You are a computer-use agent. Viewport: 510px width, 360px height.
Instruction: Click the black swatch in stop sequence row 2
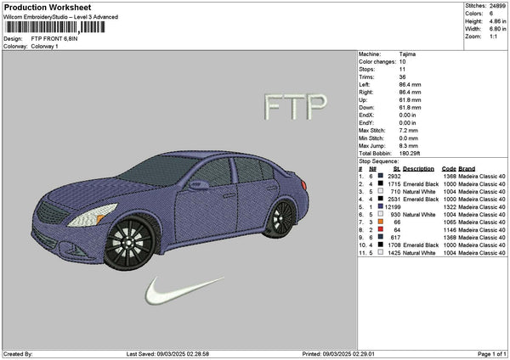380,184
